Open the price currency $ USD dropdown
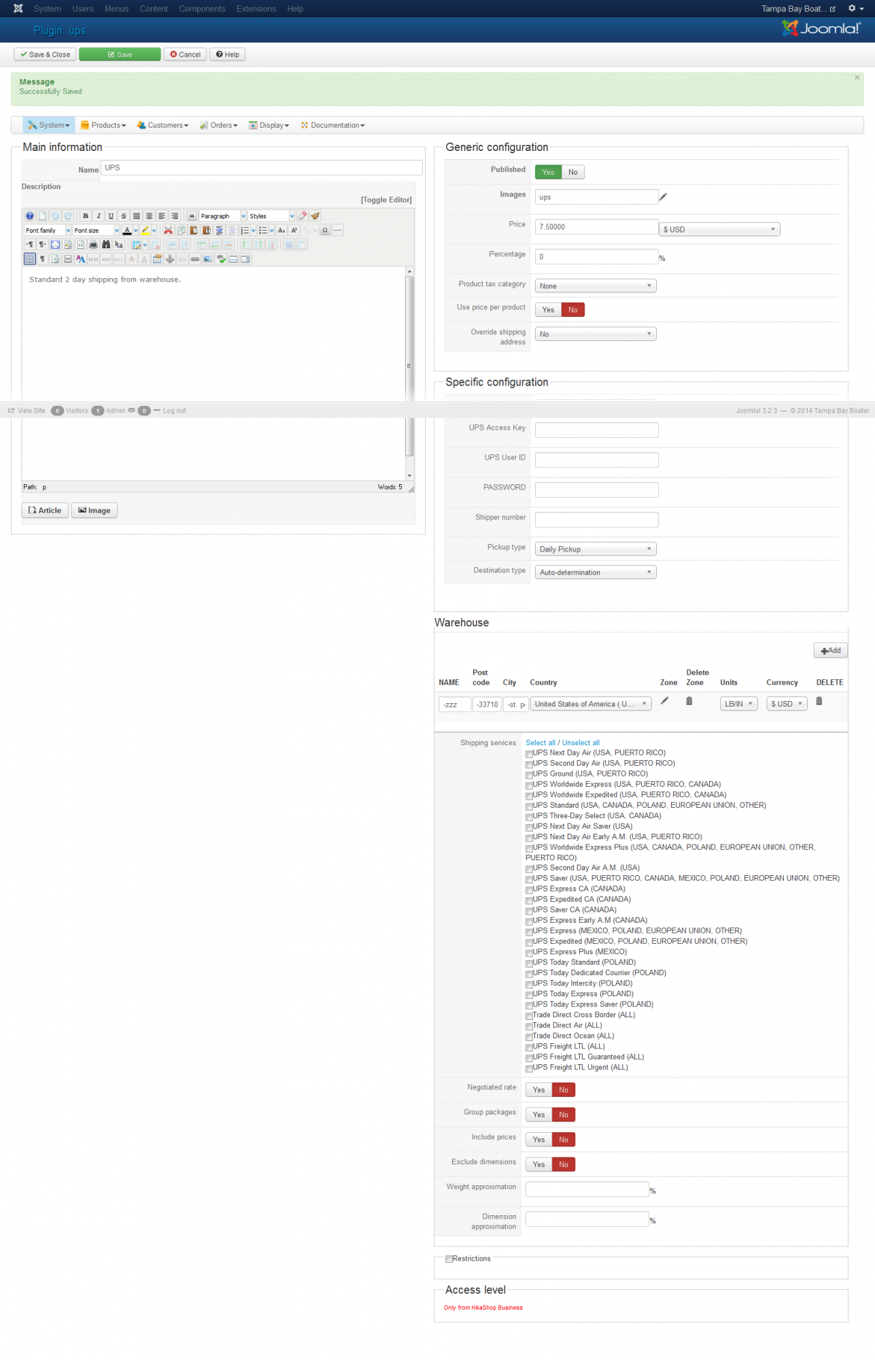Image resolution: width=875 pixels, height=1360 pixels. click(719, 229)
